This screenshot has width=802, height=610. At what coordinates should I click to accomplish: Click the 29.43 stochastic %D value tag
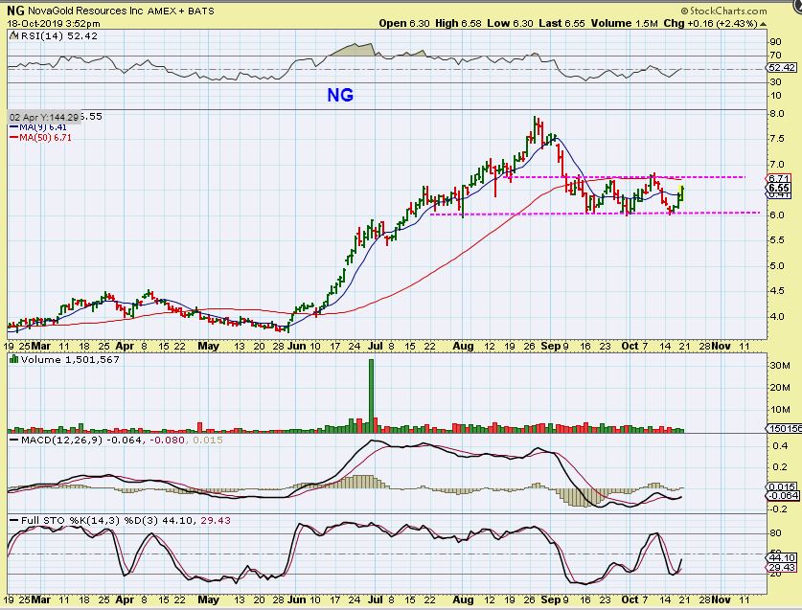(x=782, y=568)
